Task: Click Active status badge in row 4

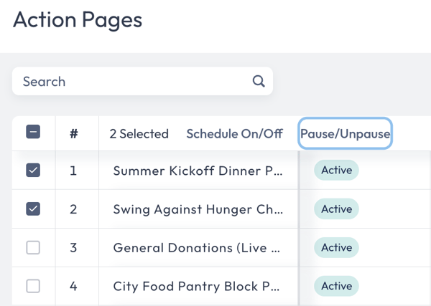Action: point(336,286)
